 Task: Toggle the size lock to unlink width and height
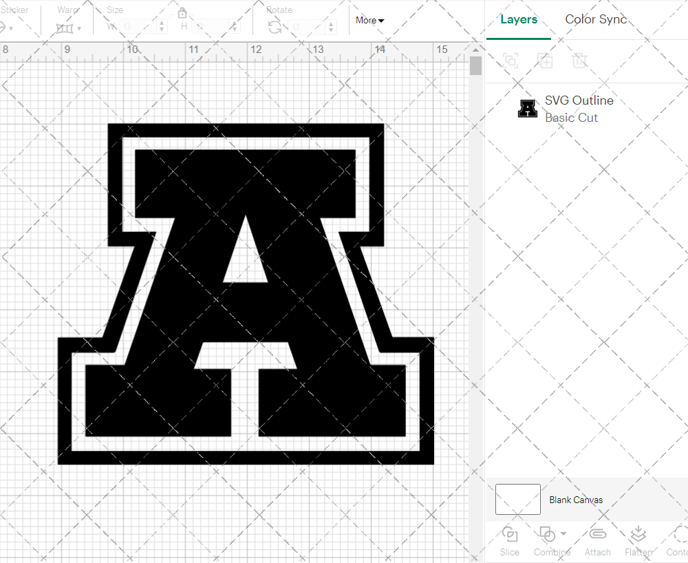click(x=182, y=12)
